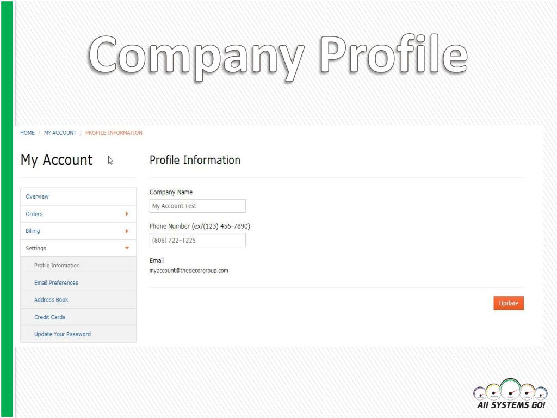Go to HOME in breadcrumb
This screenshot has width=557, height=418.
[27, 133]
